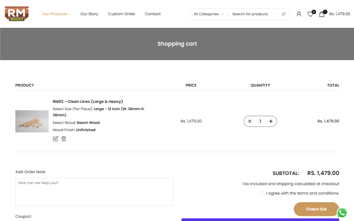354x221 pixels.
Task: Expand the All Categories dropdown
Action: point(209,14)
